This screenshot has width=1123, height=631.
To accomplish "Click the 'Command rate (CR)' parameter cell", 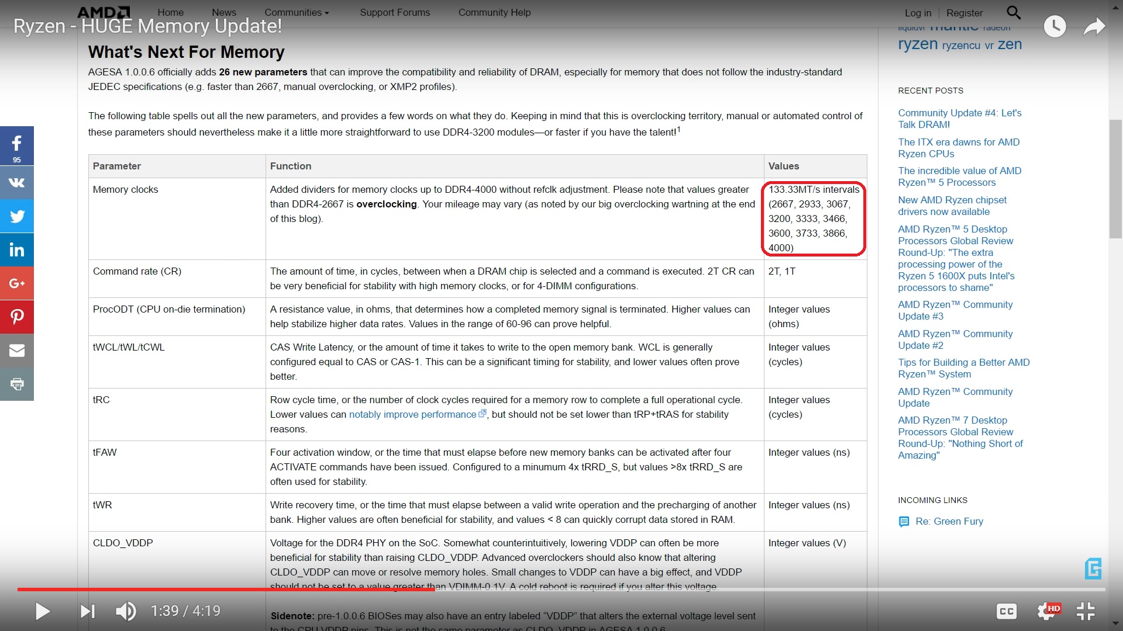I will coord(177,279).
